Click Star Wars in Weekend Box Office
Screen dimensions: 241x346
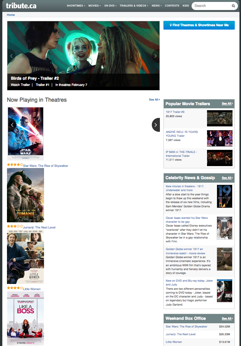pyautogui.click(x=187, y=327)
